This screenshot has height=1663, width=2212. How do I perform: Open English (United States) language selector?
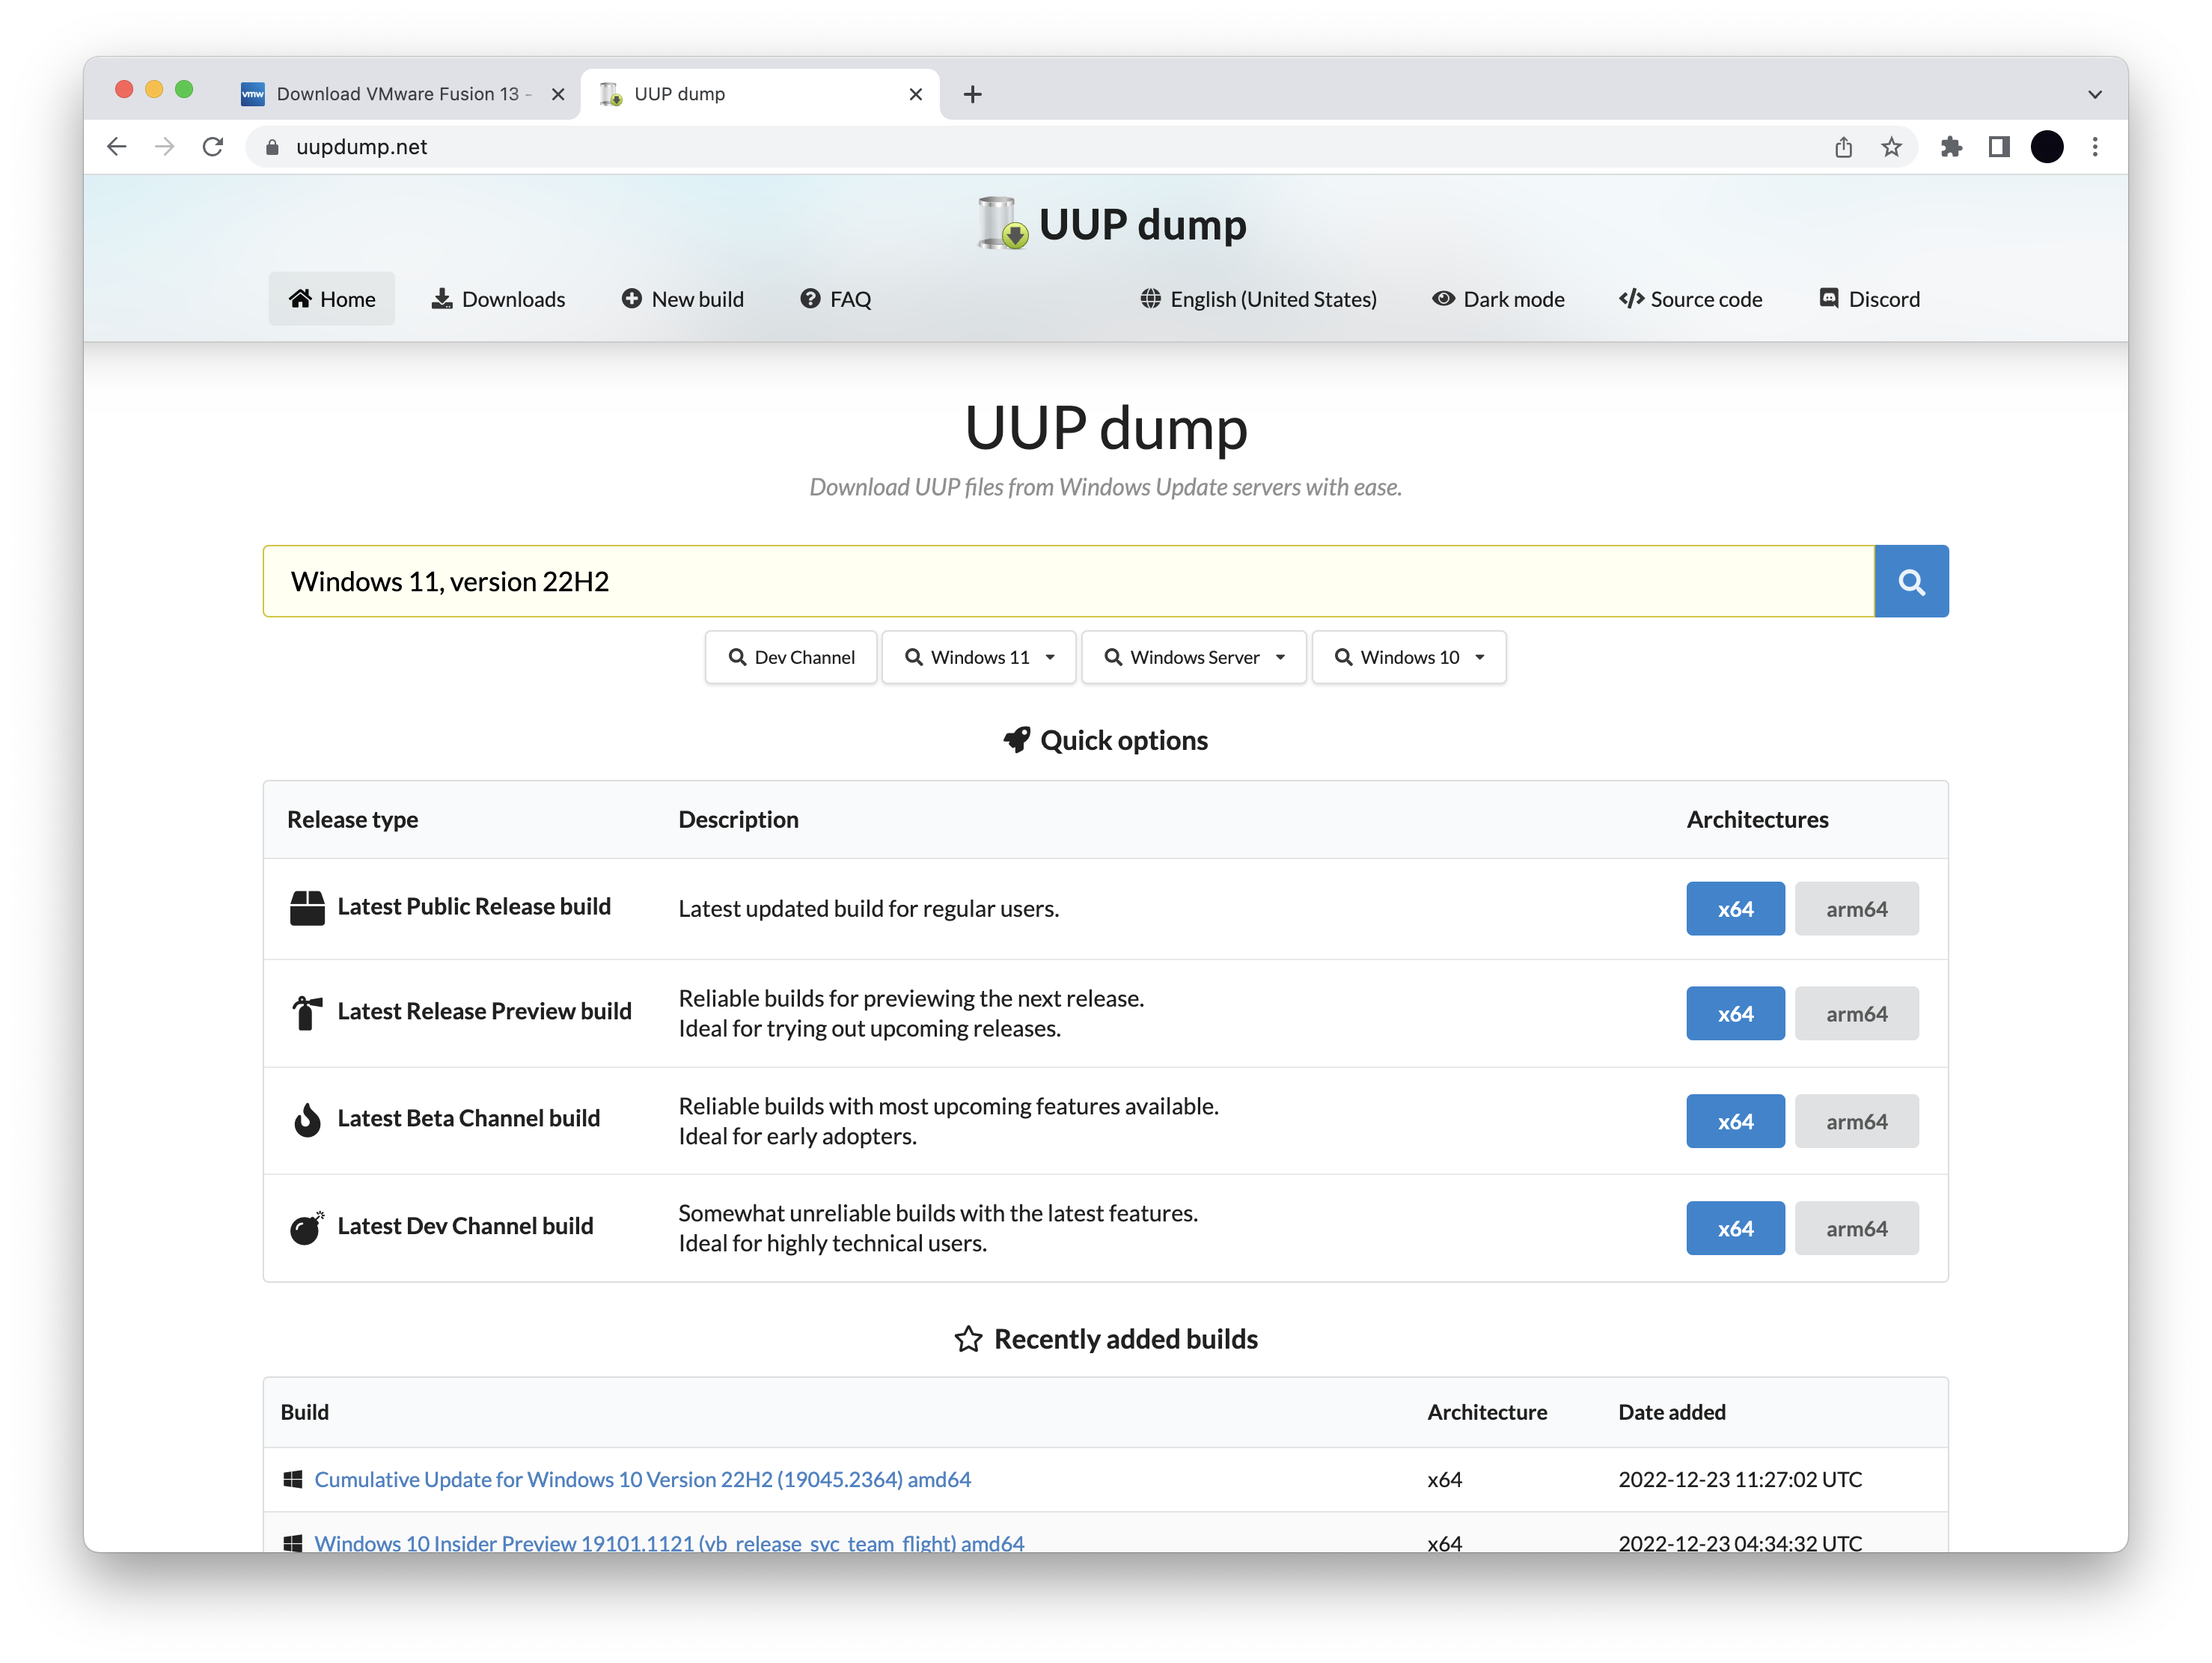pyautogui.click(x=1258, y=299)
